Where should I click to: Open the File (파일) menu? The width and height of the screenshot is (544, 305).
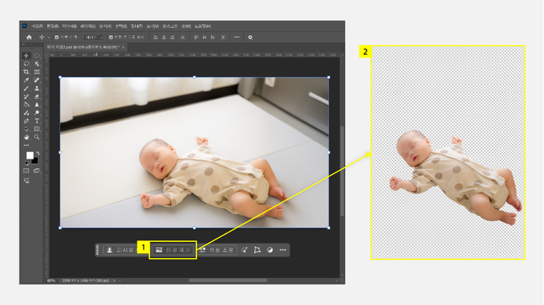37,26
